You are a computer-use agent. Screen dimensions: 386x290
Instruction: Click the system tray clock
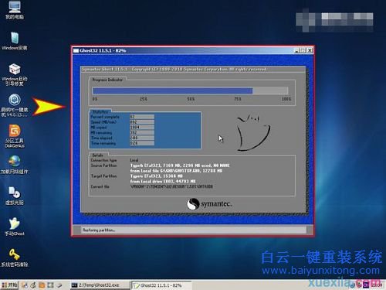pyautogui.click(x=376, y=285)
